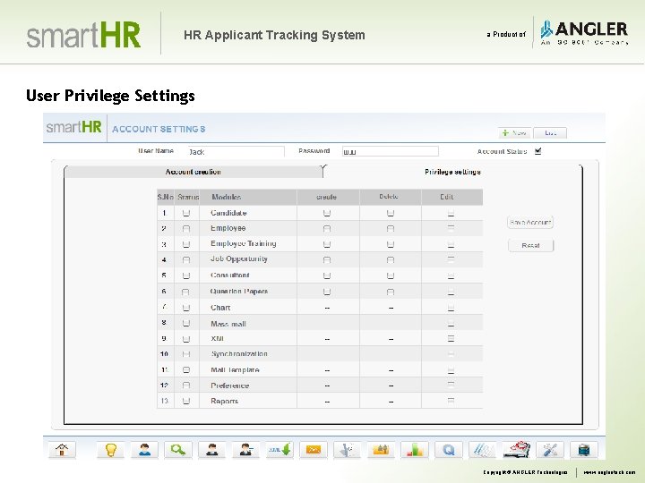Screen dimensions: 645x483
Task: Check create privilege for Job Opportunity
Action: [327, 259]
